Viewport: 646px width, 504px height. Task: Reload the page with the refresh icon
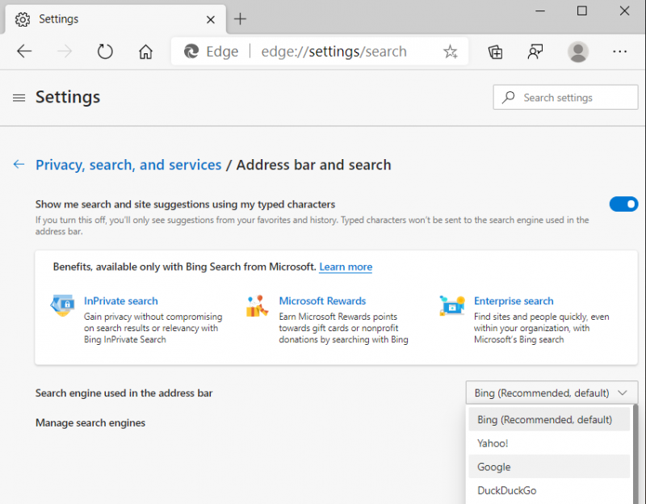coord(105,52)
